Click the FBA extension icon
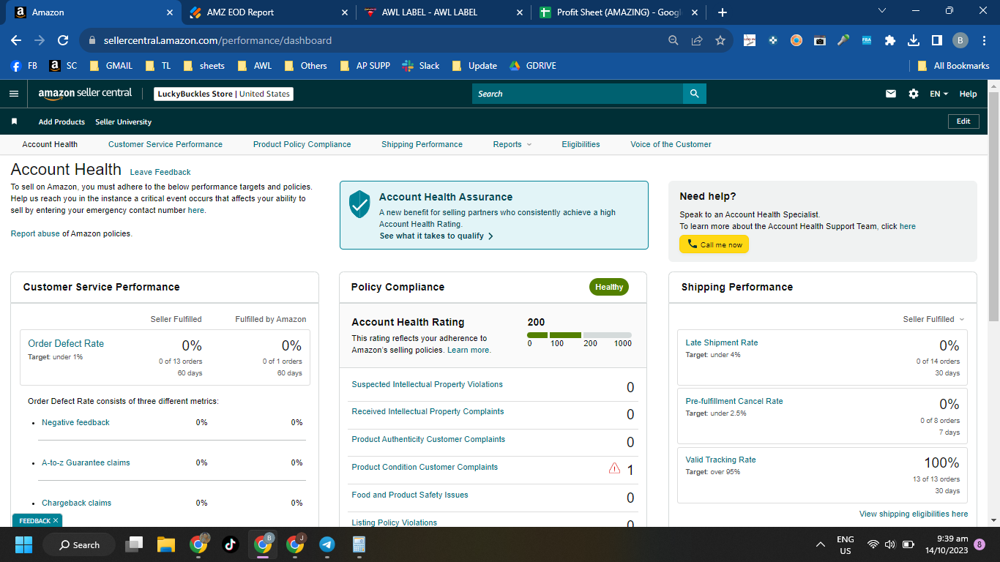This screenshot has width=1000, height=562. point(867,40)
